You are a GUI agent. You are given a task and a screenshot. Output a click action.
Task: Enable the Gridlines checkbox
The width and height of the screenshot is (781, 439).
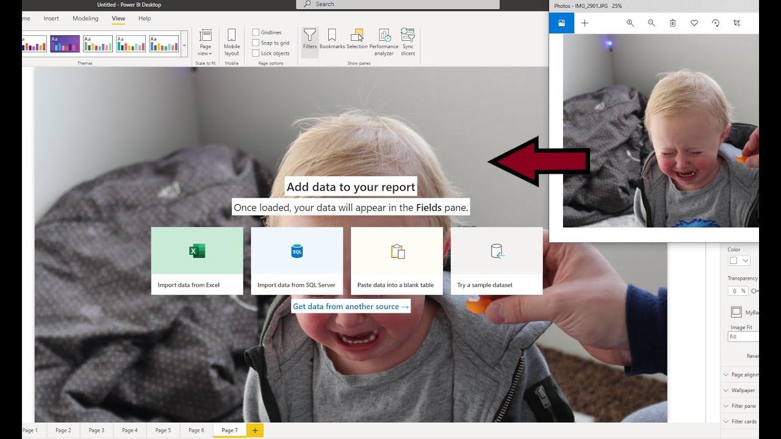(x=256, y=32)
